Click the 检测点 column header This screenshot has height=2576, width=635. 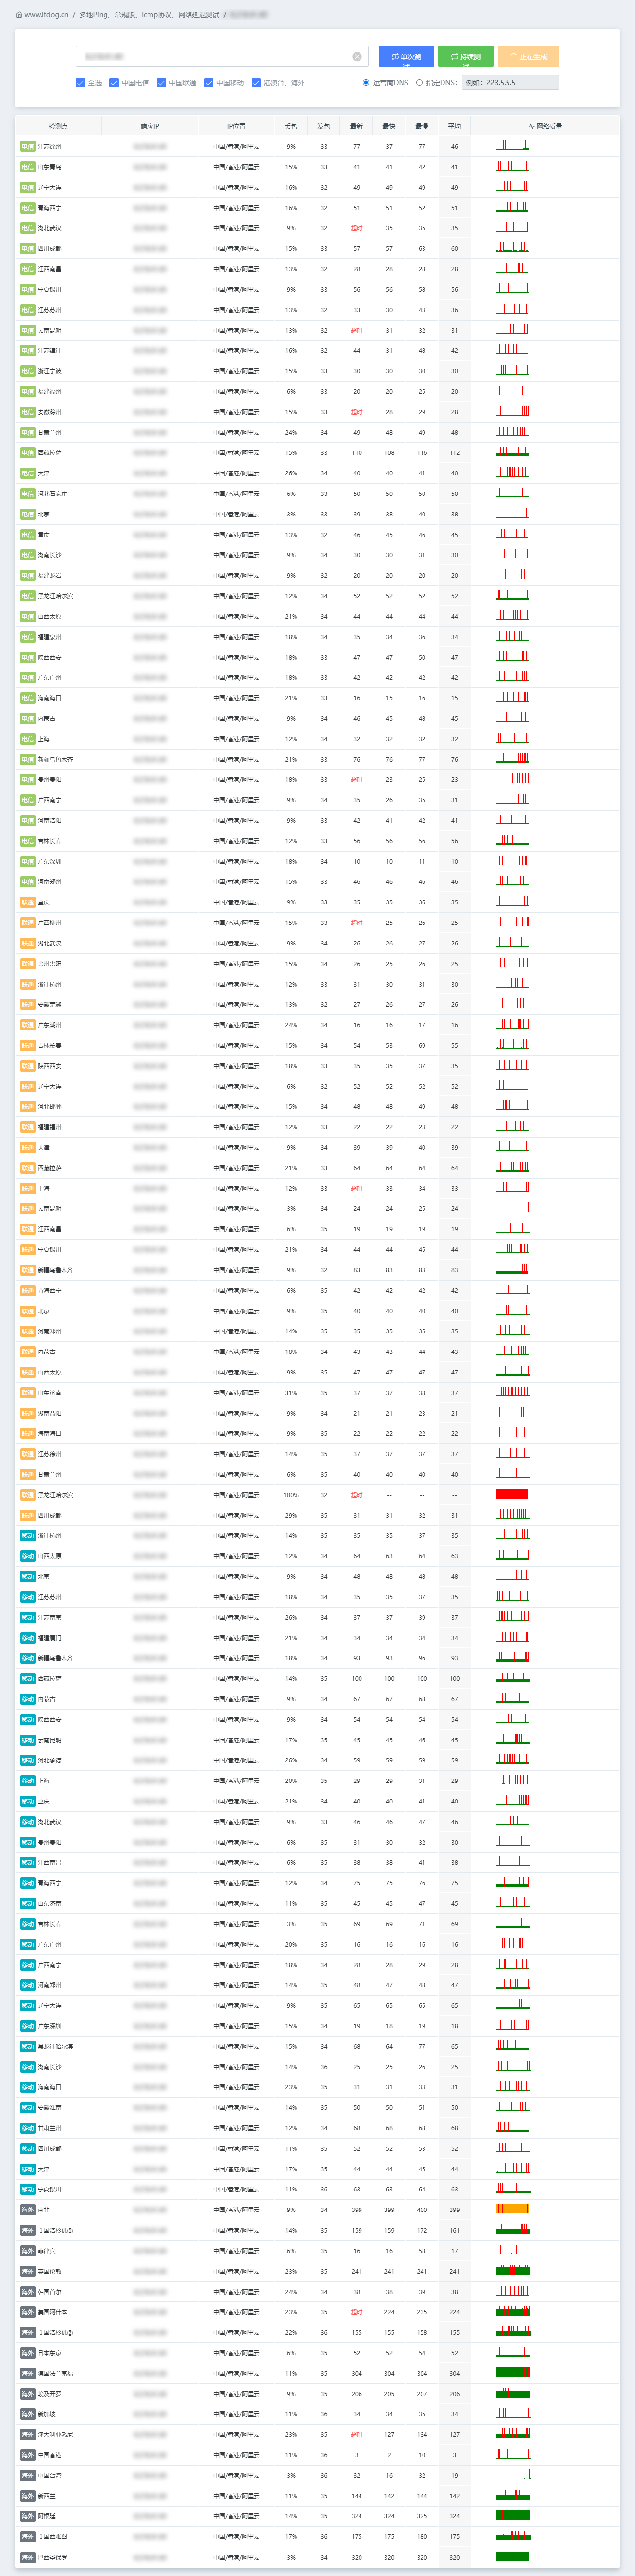58,126
